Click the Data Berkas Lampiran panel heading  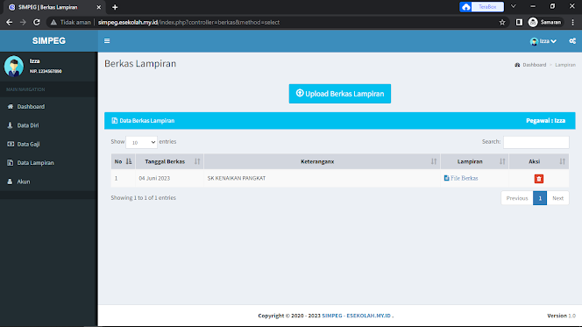point(143,121)
